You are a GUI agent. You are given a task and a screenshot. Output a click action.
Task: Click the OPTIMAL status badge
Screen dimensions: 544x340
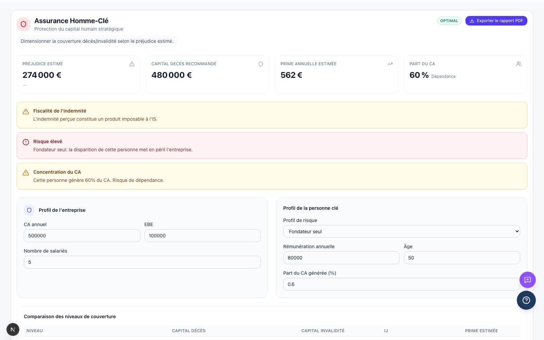tap(449, 21)
